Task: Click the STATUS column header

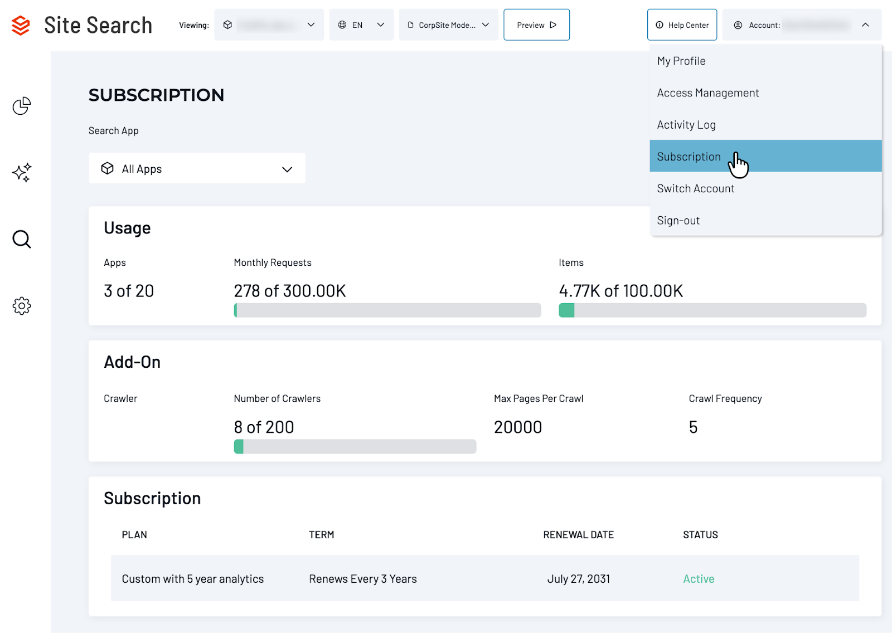Action: click(x=700, y=535)
